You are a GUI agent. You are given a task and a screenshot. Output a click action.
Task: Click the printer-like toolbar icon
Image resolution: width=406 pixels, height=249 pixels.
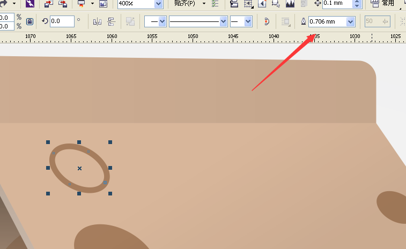tap(234, 3)
